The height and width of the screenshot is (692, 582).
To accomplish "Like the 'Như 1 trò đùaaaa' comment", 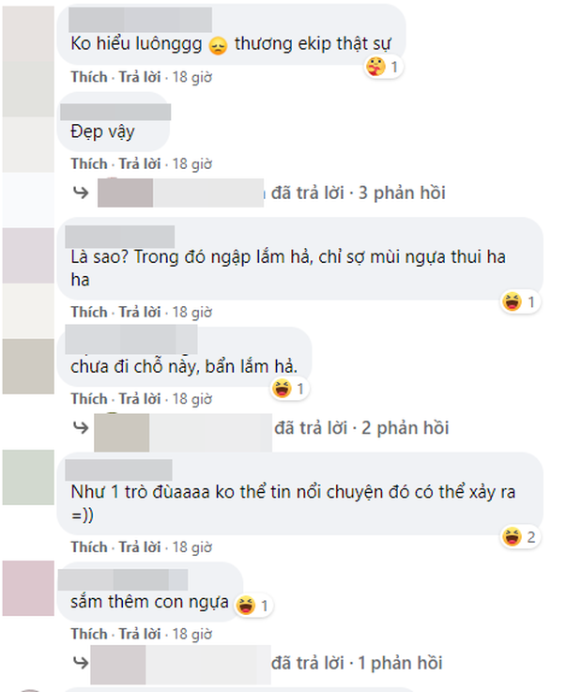I will [89, 547].
